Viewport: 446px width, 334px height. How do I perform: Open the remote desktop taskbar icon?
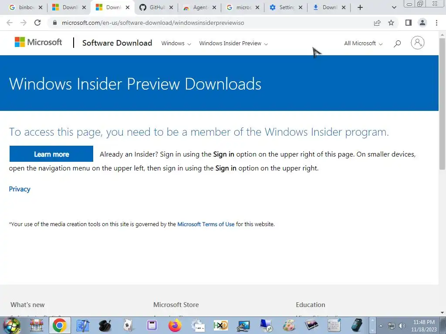(266, 325)
